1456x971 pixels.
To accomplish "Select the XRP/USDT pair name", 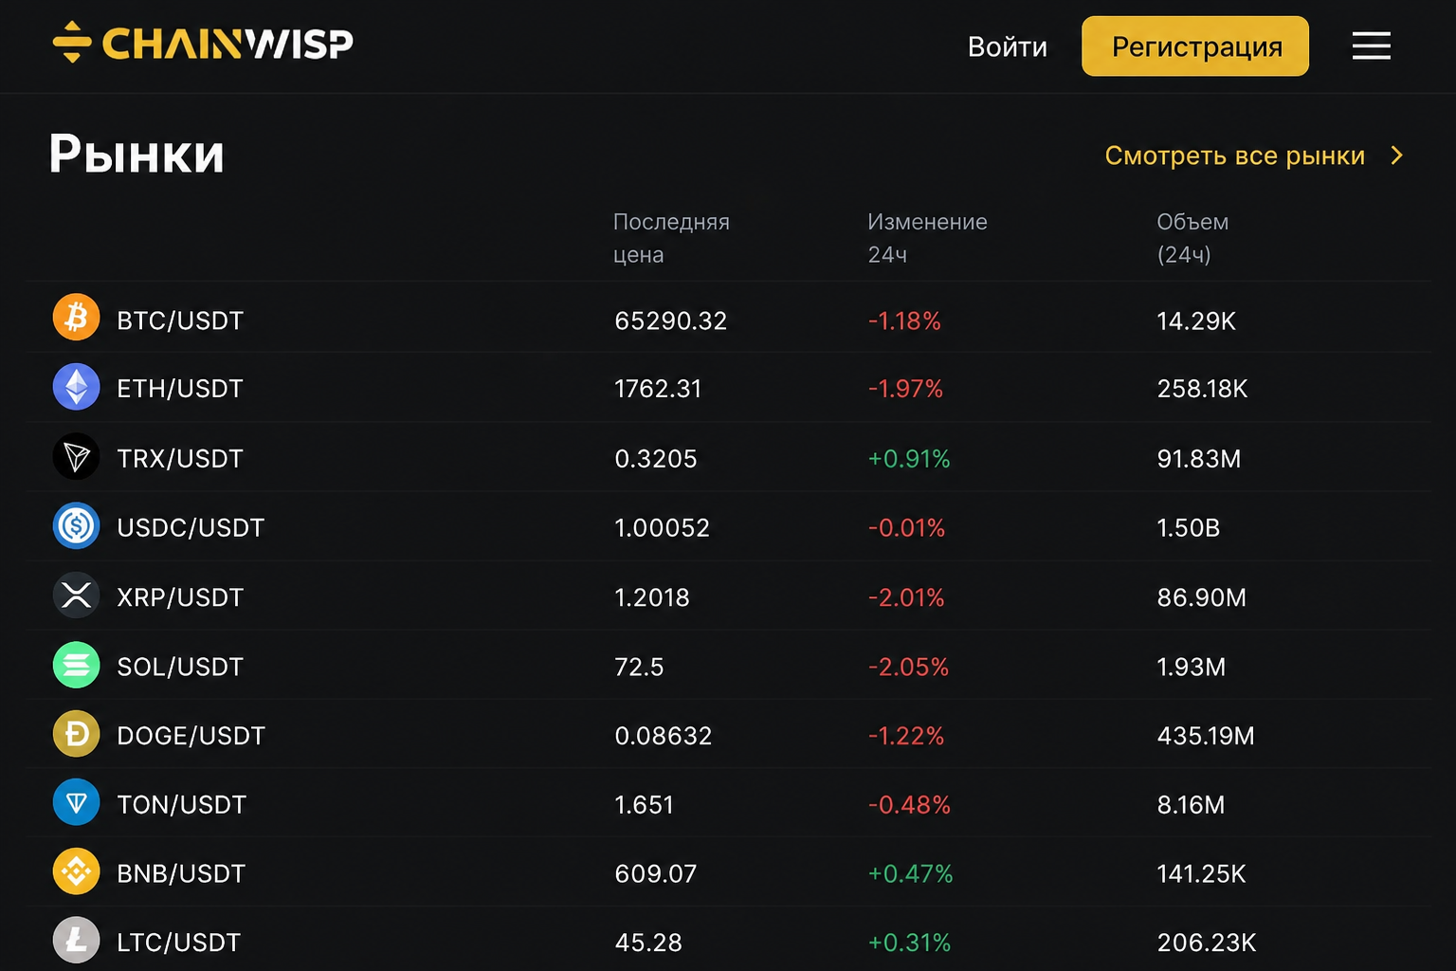I will pyautogui.click(x=180, y=597).
